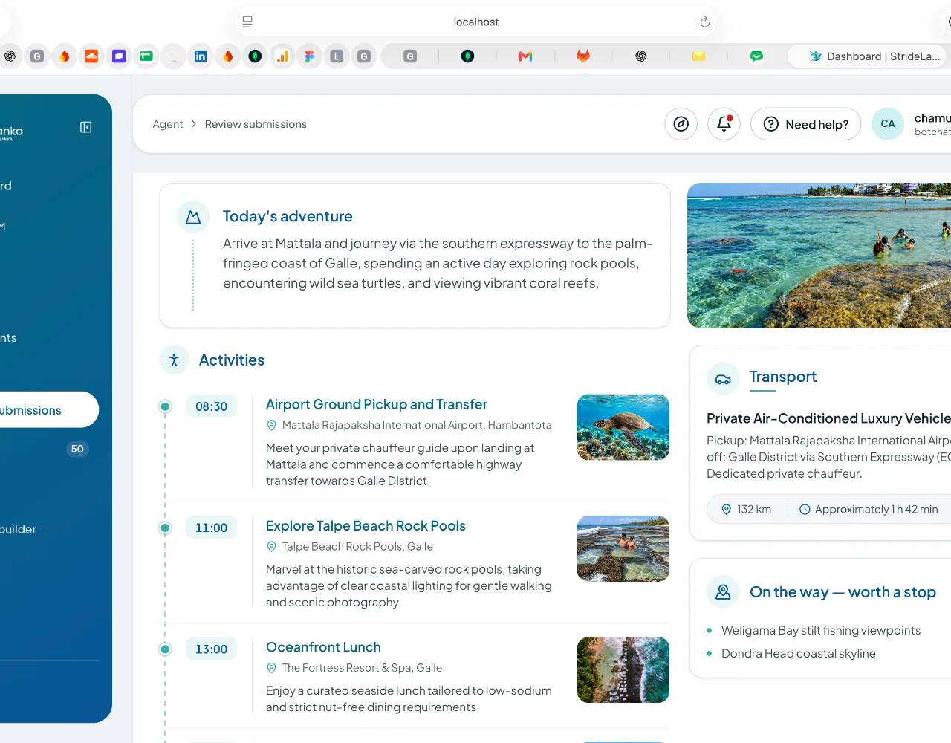Image resolution: width=951 pixels, height=743 pixels.
Task: Open the pinned bar chart analytics tab
Action: (x=282, y=56)
